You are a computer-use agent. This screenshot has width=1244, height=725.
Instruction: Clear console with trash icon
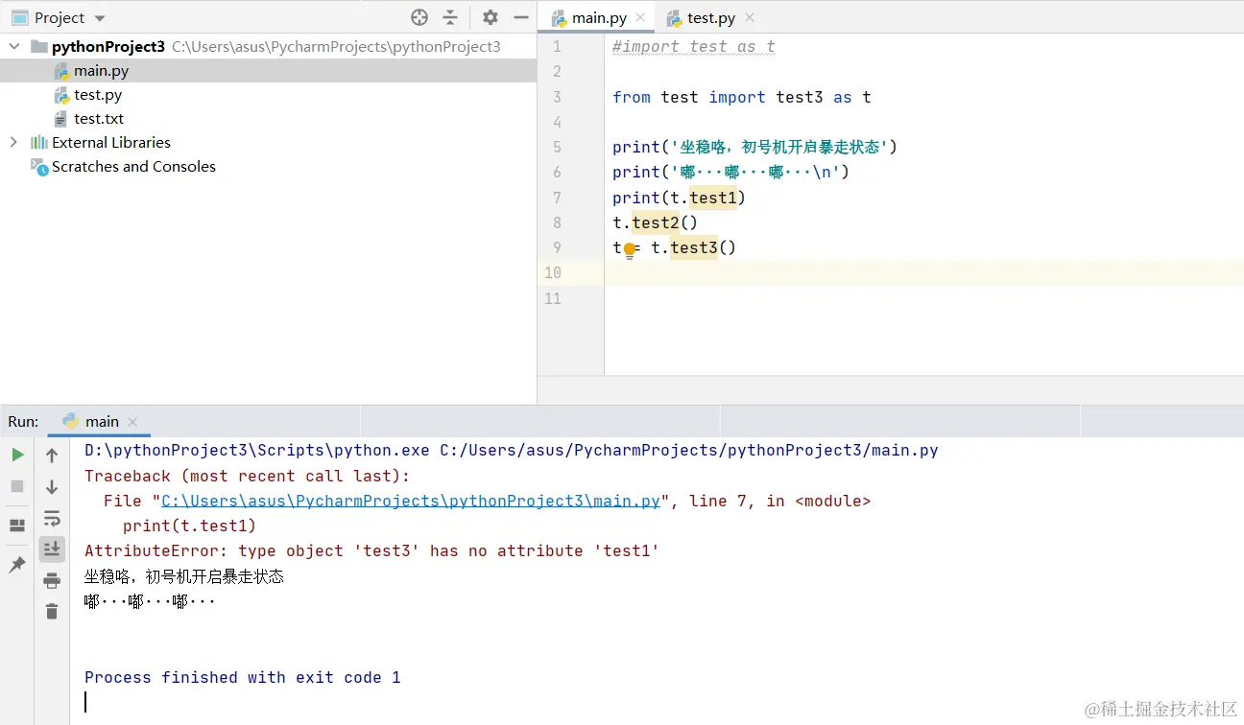click(x=52, y=611)
